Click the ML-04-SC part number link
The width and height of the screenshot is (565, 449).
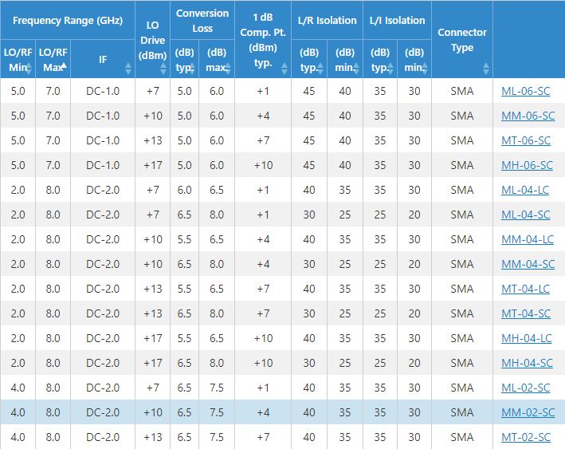pos(525,215)
